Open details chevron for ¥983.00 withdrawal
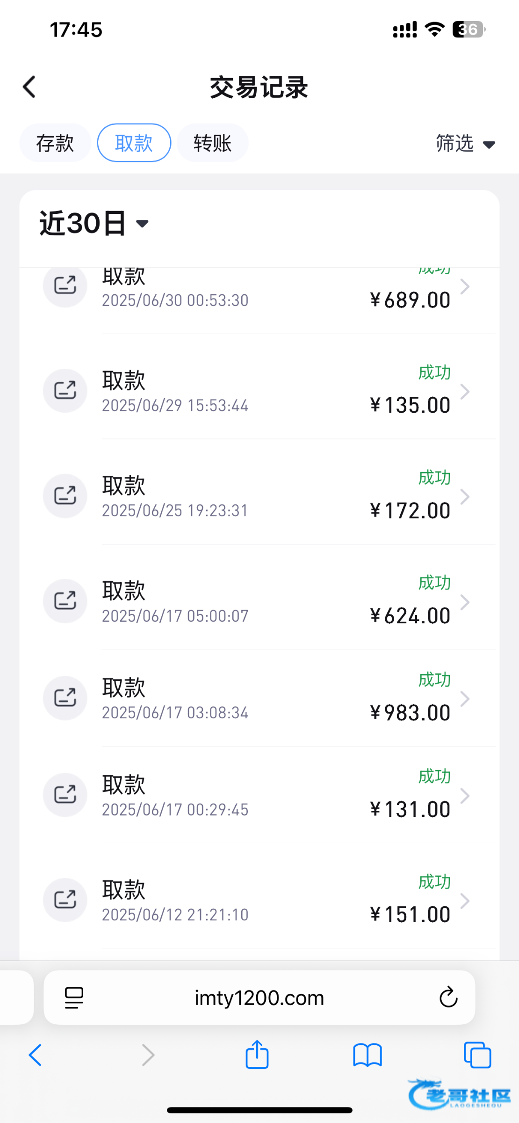The width and height of the screenshot is (519, 1123). (x=465, y=699)
